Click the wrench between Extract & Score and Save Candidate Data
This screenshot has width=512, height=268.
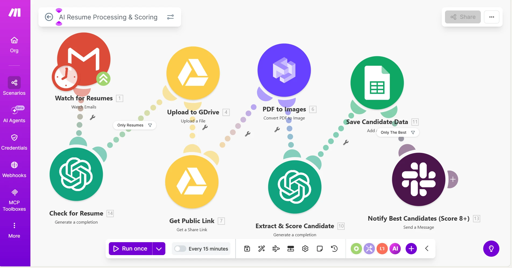346,142
